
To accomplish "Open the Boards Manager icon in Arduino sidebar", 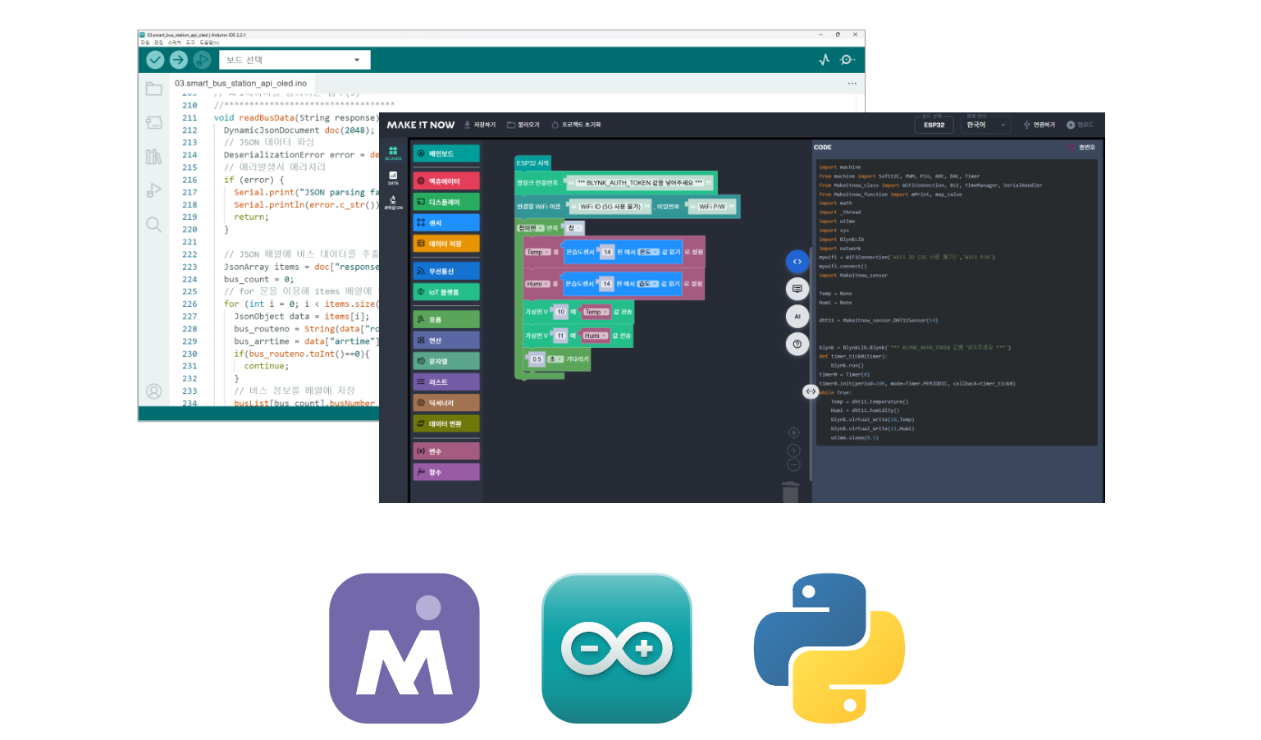I will pos(153,122).
